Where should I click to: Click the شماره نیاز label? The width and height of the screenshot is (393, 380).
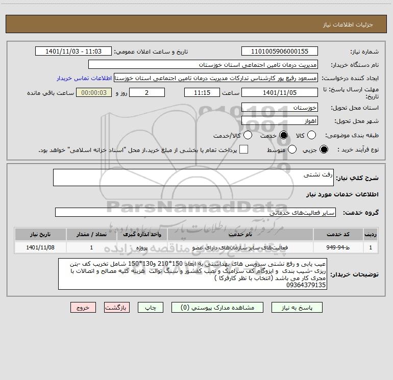364,52
